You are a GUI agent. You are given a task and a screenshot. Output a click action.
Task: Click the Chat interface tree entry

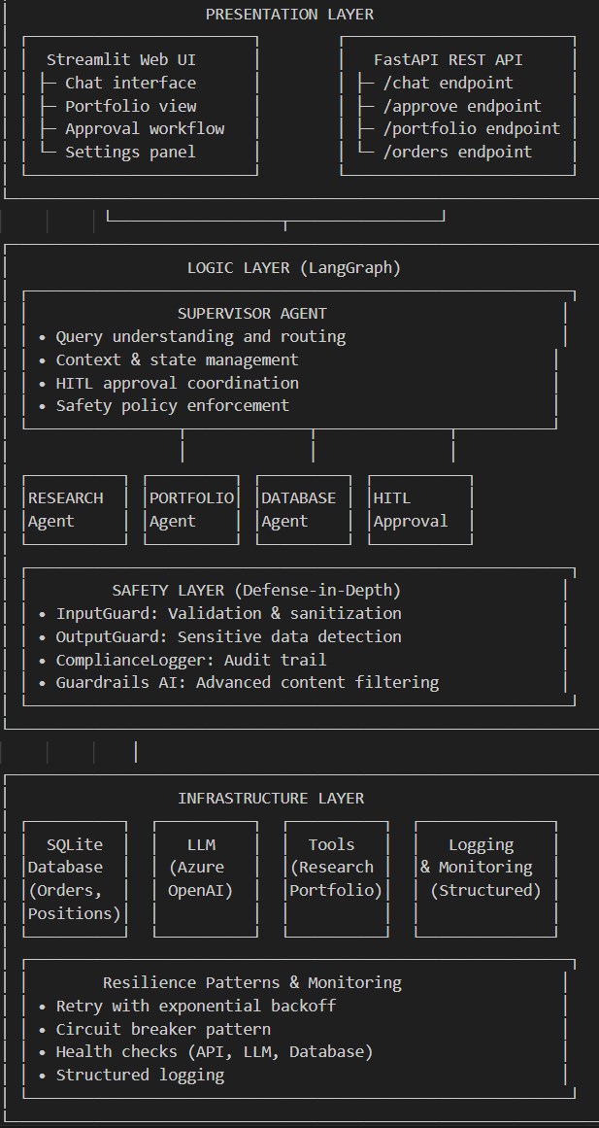pyautogui.click(x=130, y=83)
